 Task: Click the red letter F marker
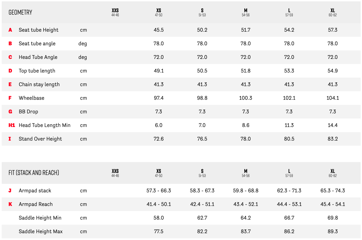(x=10, y=98)
